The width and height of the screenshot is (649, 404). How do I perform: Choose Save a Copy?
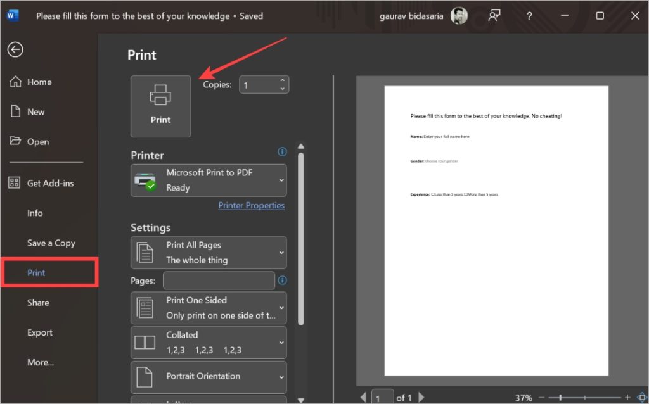coord(51,243)
